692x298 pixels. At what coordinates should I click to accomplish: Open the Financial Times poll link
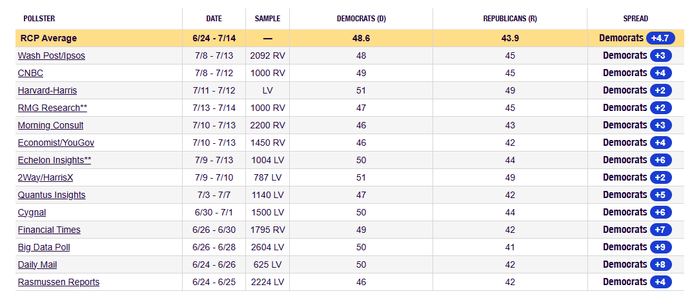49,230
